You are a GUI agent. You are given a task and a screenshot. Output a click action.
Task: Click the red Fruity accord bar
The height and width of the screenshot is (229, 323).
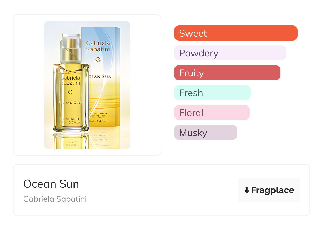(x=227, y=73)
